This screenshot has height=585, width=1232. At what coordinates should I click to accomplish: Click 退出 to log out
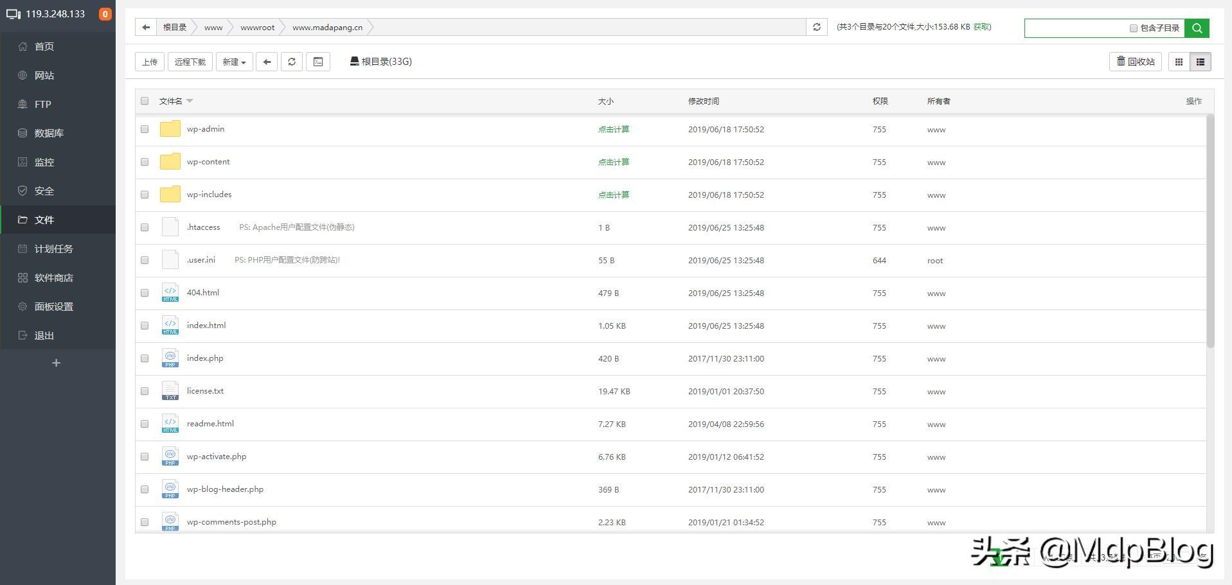(58, 335)
